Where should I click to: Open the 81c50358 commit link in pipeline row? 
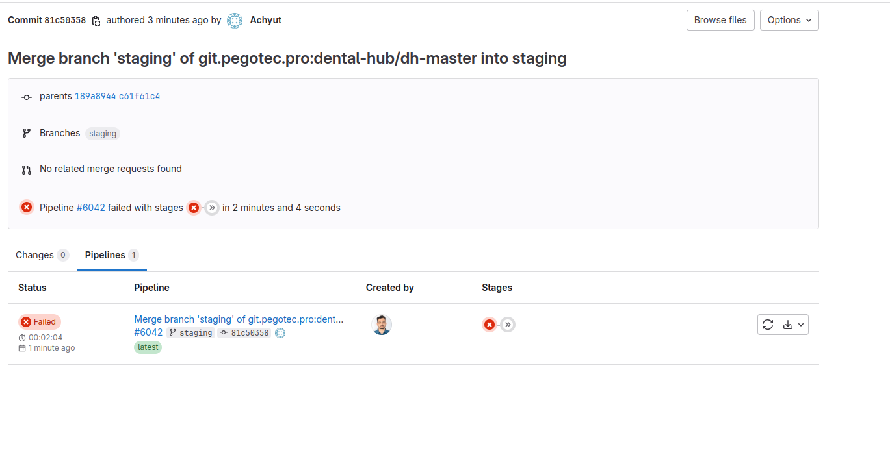coord(250,333)
